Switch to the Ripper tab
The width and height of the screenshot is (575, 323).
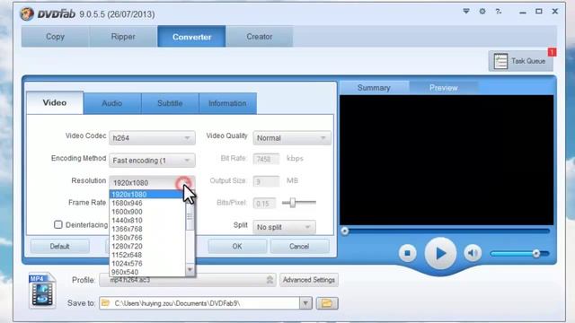tap(123, 37)
